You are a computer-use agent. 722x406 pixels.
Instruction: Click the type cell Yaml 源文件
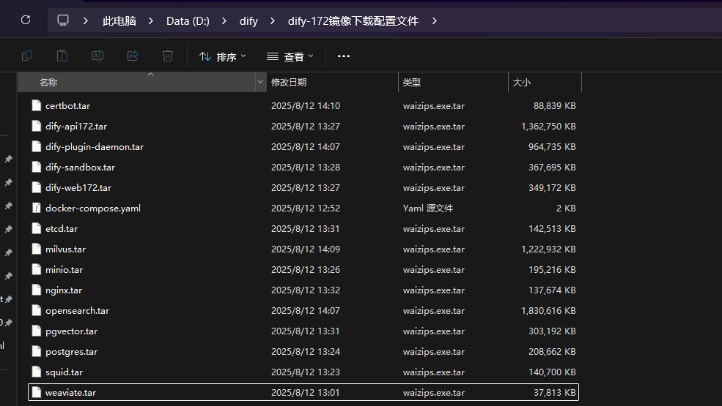(428, 208)
